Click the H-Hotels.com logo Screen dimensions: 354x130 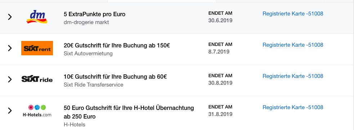37,111
